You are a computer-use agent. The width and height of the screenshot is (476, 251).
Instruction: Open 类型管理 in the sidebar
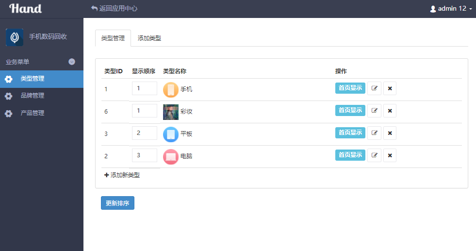click(x=42, y=79)
